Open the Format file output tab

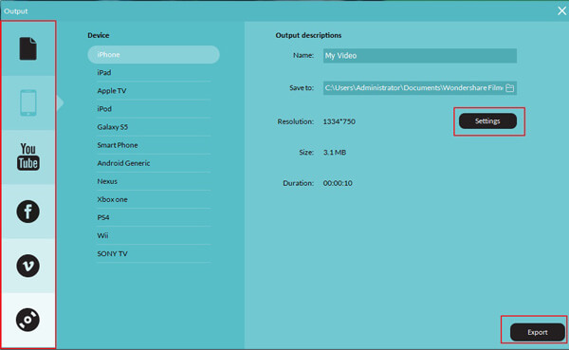28,48
